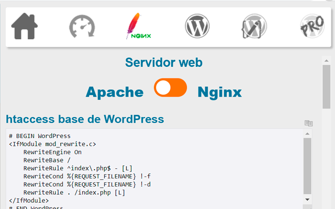Click the code box scrollbar thumb
Image resolution: width=335 pixels, height=209 pixels.
coord(307,166)
